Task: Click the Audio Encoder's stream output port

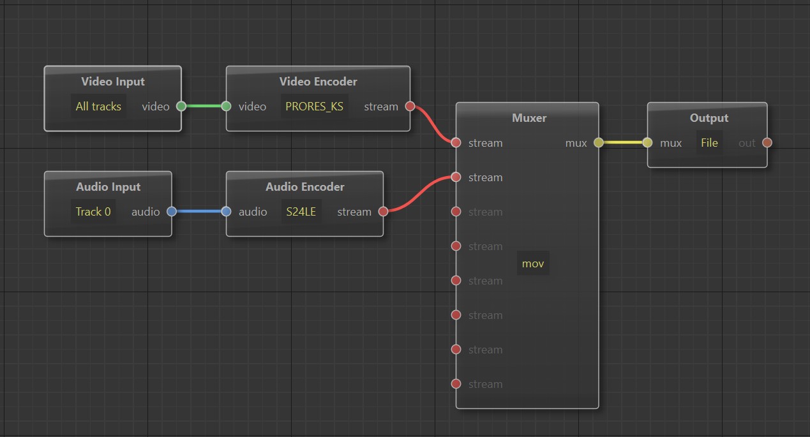Action: coord(383,212)
